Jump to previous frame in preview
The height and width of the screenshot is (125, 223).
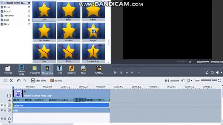click(127, 73)
